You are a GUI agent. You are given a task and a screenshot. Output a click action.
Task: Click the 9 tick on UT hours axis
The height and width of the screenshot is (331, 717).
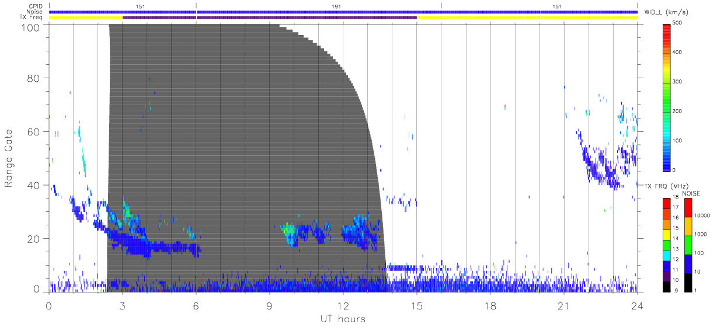[x=270, y=306]
